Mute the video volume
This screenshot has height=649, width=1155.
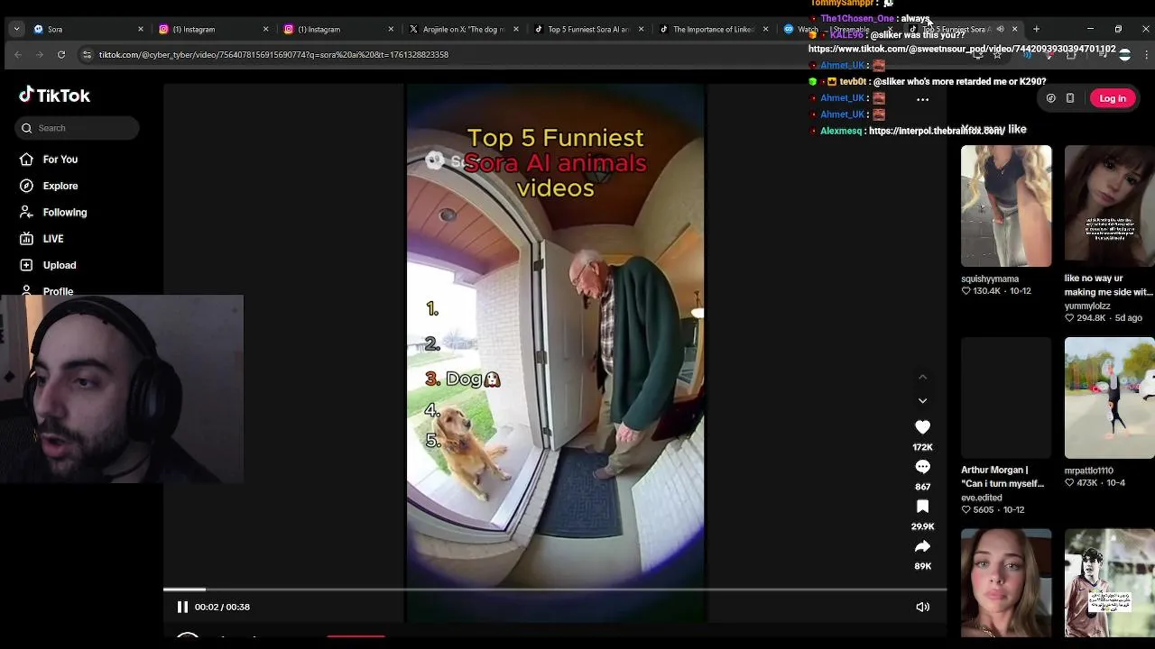point(922,607)
